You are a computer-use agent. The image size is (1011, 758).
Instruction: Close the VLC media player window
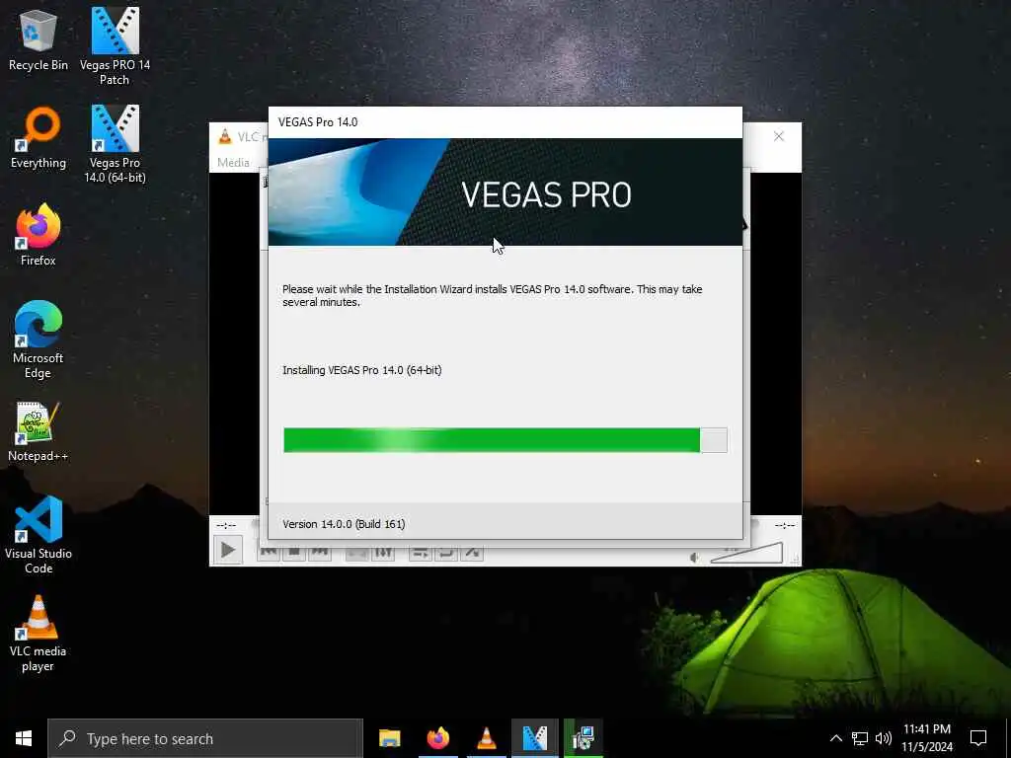click(x=779, y=136)
